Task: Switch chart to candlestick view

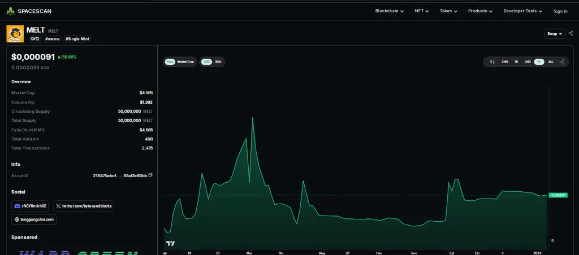Action: pos(492,62)
